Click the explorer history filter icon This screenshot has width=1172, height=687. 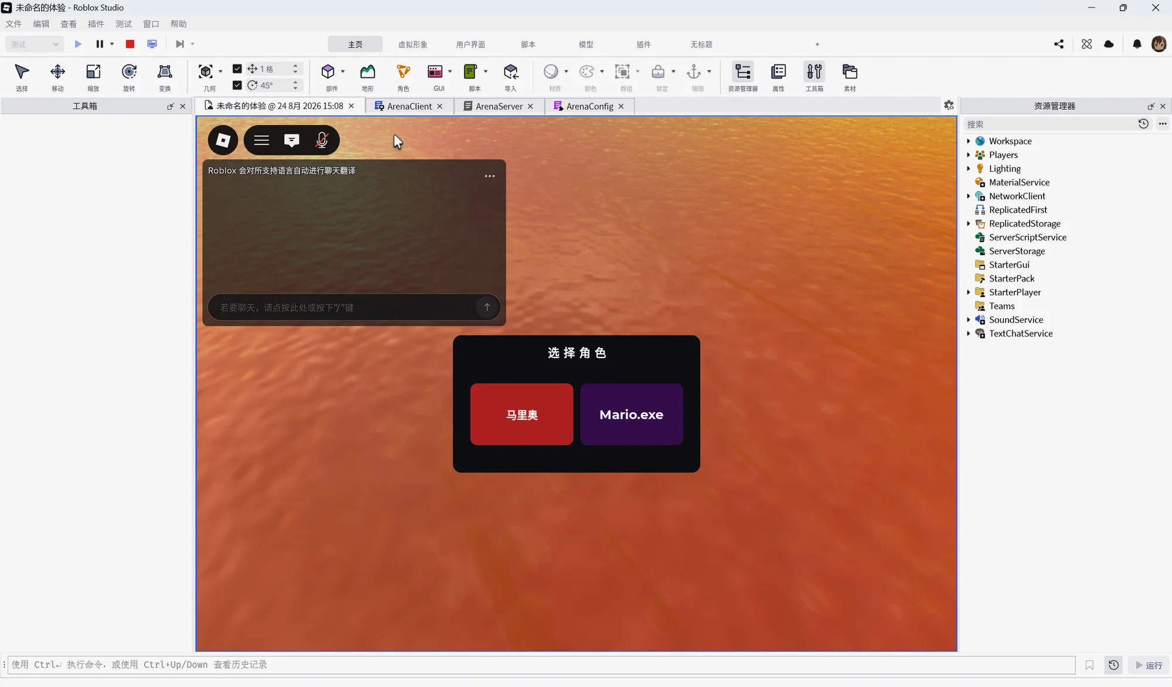tap(1143, 124)
